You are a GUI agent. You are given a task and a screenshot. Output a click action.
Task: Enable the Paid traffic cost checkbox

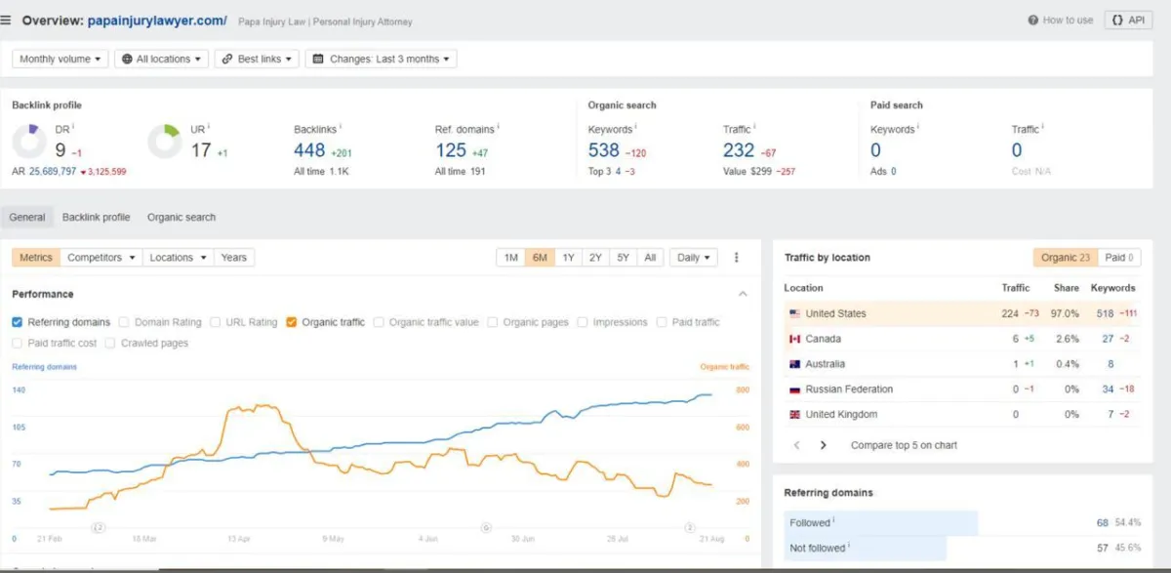click(18, 344)
